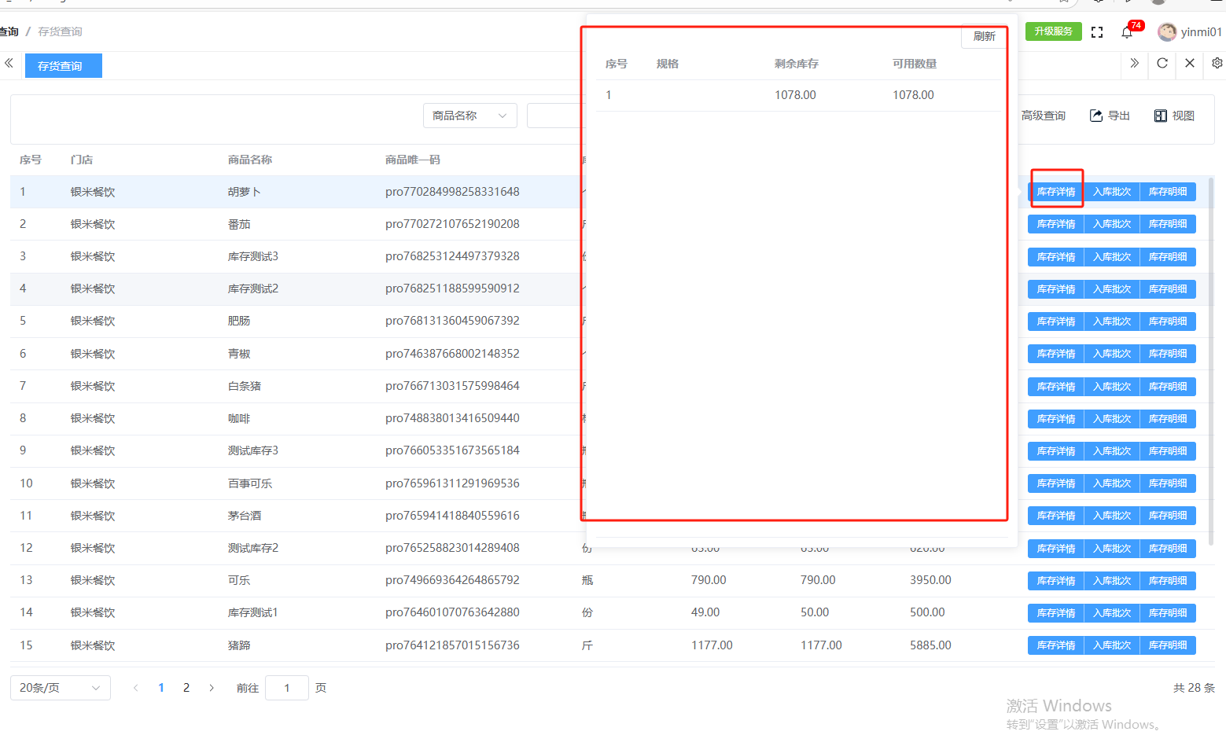Click the yinmi01 user avatar

[1167, 31]
